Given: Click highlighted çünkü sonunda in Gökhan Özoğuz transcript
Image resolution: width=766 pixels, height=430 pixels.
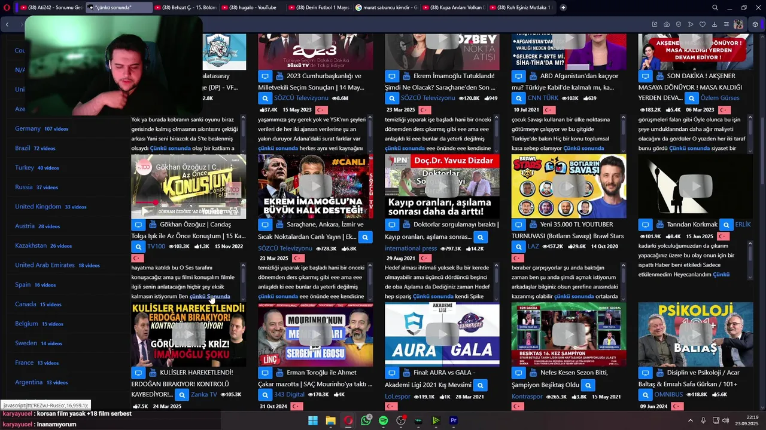Looking at the screenshot, I should tap(209, 297).
